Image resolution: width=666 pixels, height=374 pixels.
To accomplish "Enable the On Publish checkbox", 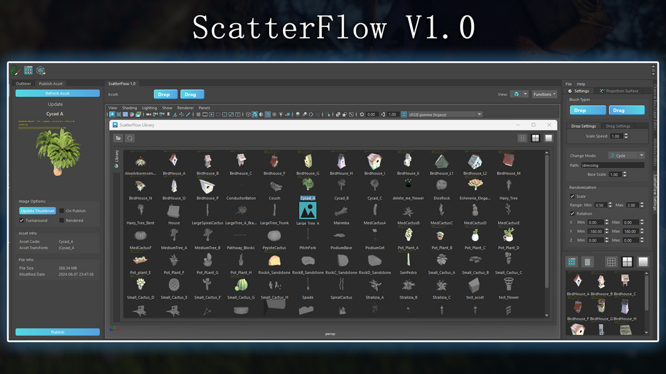I will click(62, 210).
